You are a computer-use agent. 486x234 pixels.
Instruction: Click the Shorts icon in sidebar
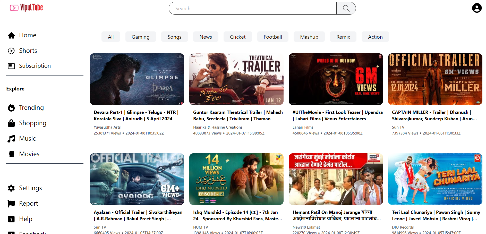(x=11, y=51)
